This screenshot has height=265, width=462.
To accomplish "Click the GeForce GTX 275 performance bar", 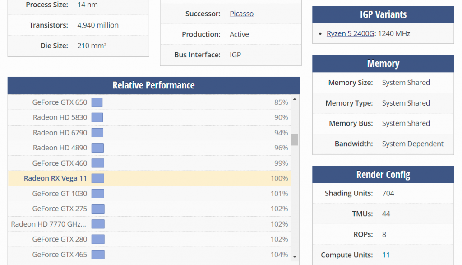I will [x=98, y=209].
